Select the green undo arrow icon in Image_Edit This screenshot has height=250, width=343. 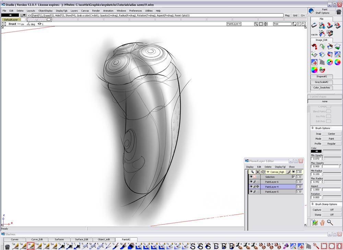tap(322, 47)
